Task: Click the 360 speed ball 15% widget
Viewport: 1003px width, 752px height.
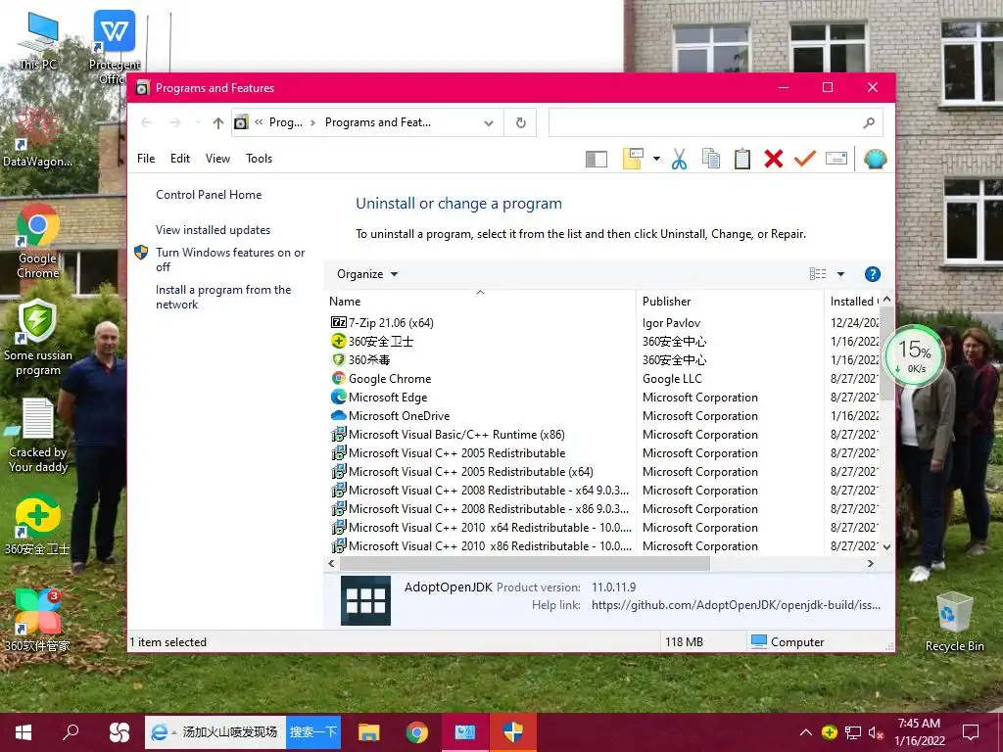Action: click(914, 356)
